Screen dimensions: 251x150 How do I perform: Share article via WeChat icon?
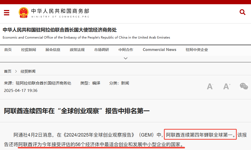coord(244,86)
